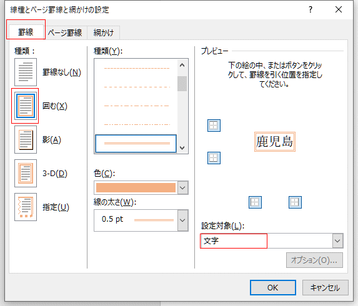Toggle the left border preview button

(255, 202)
